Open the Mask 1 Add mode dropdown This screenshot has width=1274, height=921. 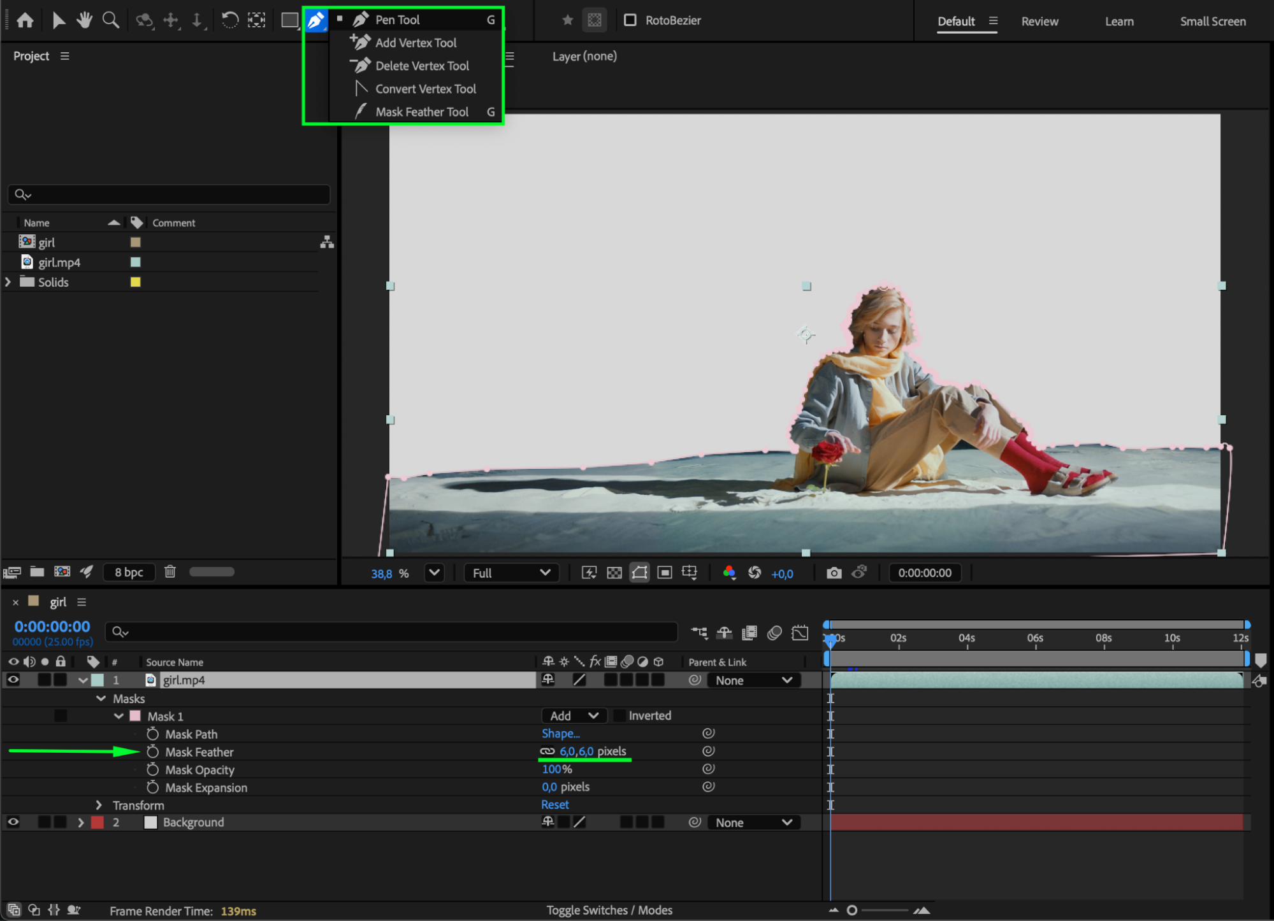tap(574, 716)
